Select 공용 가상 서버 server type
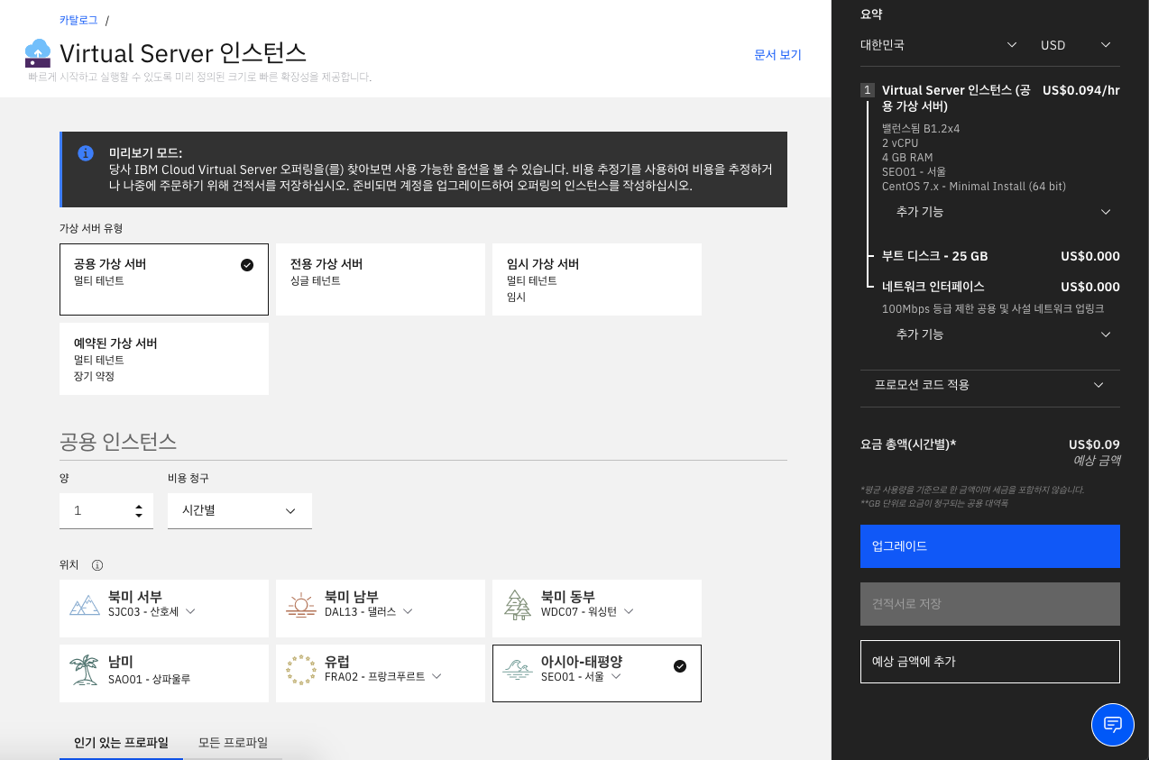1149x760 pixels. click(x=164, y=279)
